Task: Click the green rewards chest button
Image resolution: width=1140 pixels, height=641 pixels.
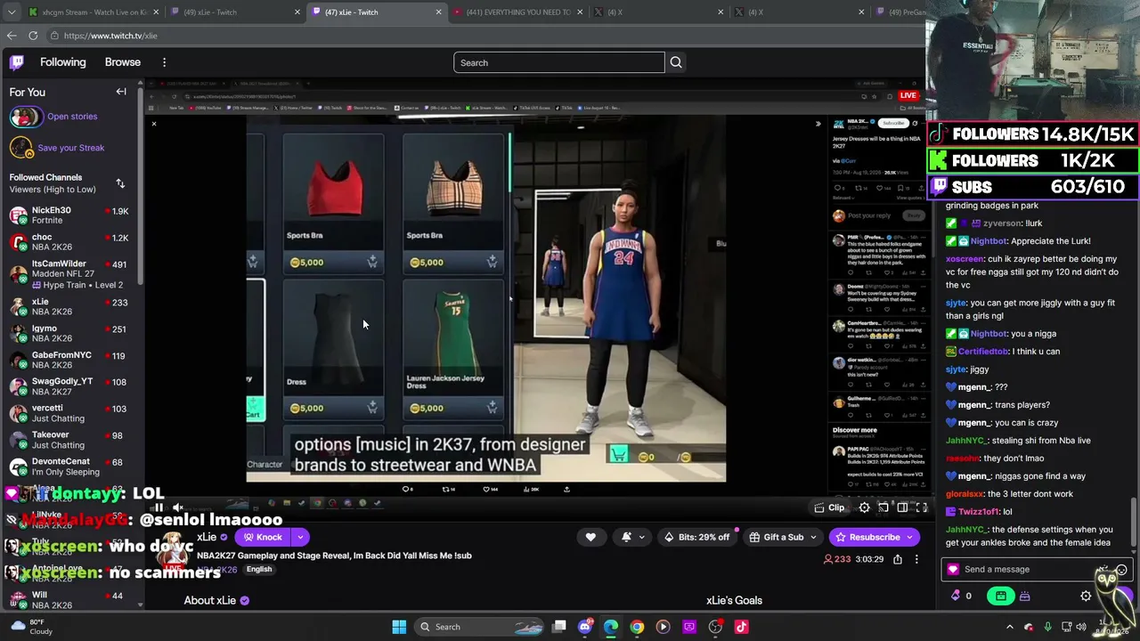Action: coord(1001,596)
